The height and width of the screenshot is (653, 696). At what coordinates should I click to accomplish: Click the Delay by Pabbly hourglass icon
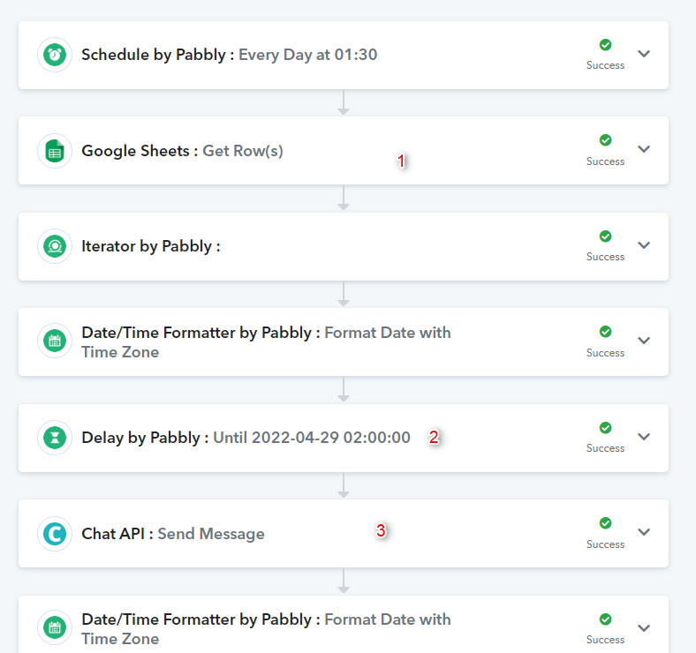[x=55, y=438]
